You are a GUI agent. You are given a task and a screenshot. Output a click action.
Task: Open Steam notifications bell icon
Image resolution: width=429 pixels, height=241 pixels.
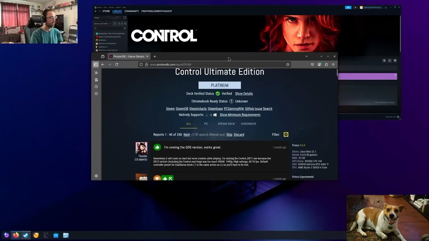(355, 7)
